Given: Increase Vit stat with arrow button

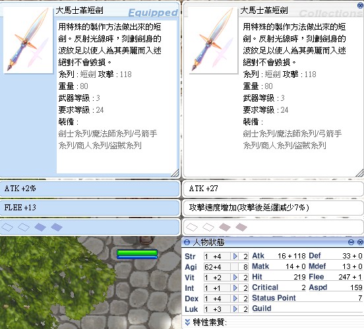Looking at the screenshot, I should click(x=235, y=278).
